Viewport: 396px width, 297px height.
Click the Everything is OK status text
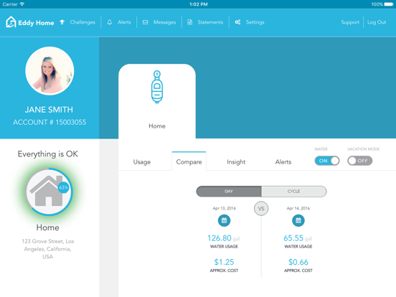(48, 154)
